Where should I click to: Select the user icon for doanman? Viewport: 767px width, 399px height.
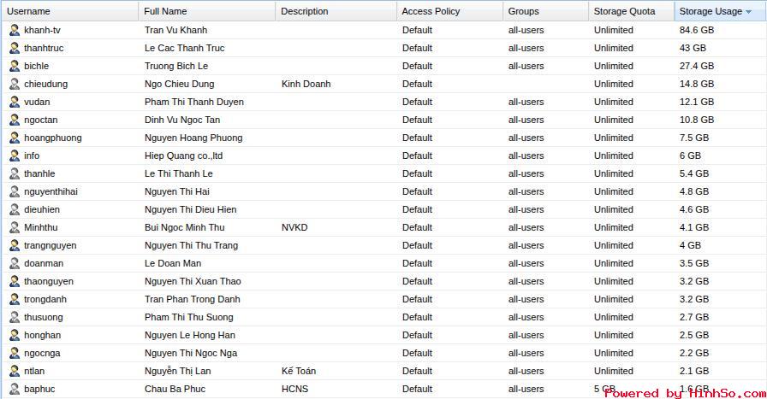coord(15,263)
